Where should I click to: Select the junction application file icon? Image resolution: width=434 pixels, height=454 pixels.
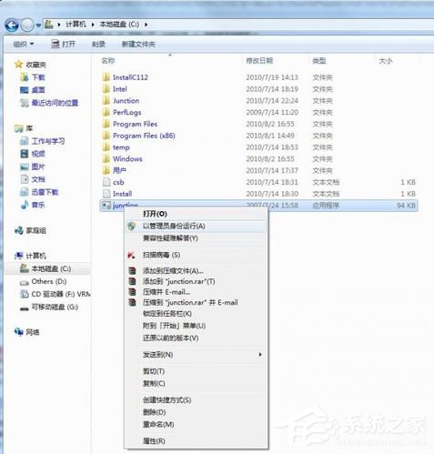[x=106, y=206]
